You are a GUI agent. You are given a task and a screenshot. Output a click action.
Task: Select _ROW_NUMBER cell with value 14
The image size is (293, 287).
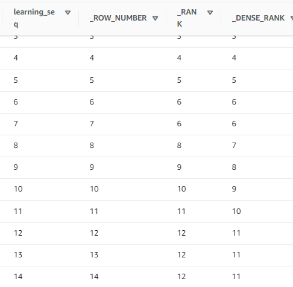click(94, 277)
